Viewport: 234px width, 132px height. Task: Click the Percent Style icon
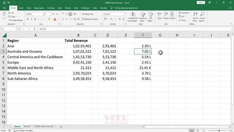[111, 19]
